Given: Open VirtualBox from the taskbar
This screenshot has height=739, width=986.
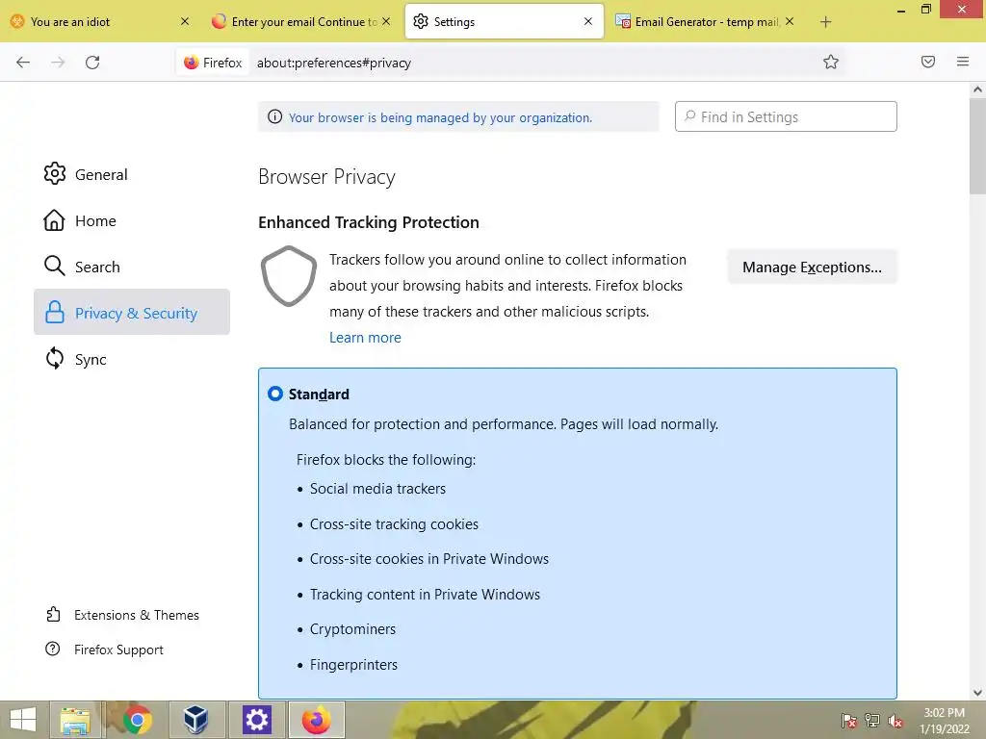Looking at the screenshot, I should tap(195, 720).
